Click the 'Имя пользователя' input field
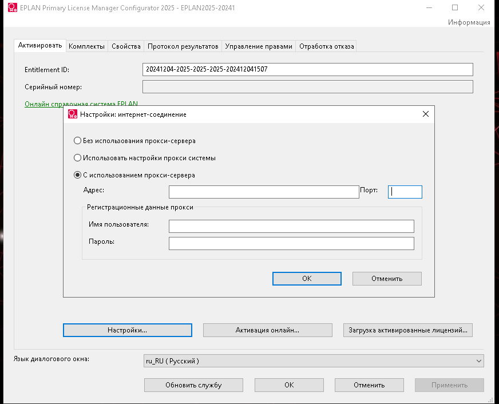This screenshot has height=404, width=499. click(x=291, y=226)
